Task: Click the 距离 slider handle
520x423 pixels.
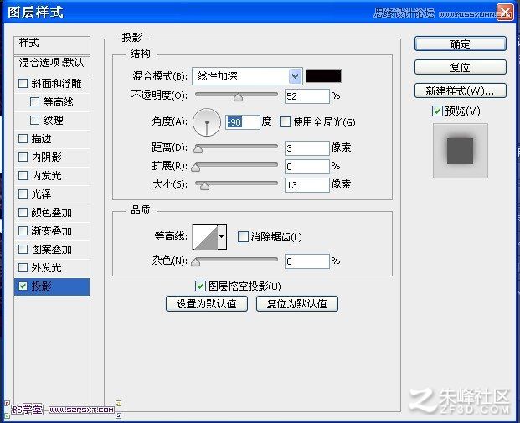Action: [x=198, y=148]
